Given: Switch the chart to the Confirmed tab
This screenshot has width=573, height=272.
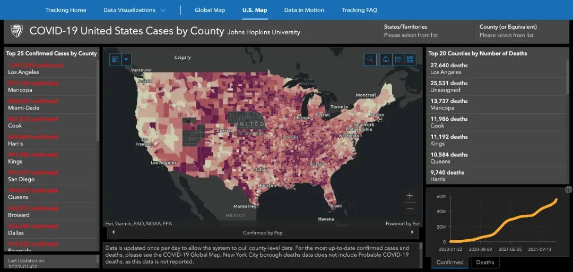Looking at the screenshot, I should click(449, 262).
